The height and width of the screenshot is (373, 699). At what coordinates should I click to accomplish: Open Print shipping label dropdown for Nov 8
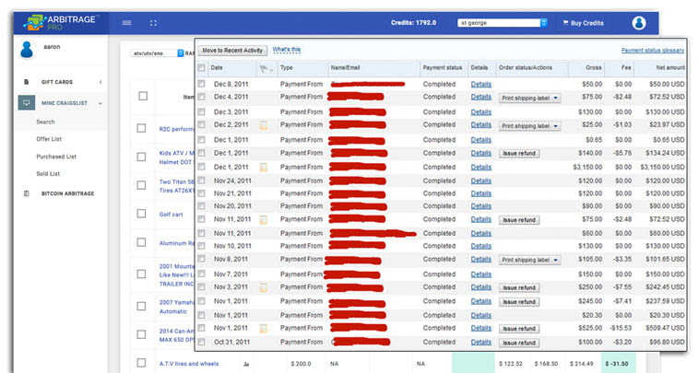click(x=529, y=260)
